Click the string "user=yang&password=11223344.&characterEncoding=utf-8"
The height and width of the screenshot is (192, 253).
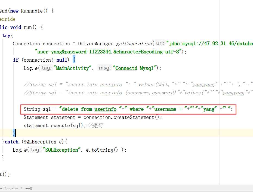109,52
